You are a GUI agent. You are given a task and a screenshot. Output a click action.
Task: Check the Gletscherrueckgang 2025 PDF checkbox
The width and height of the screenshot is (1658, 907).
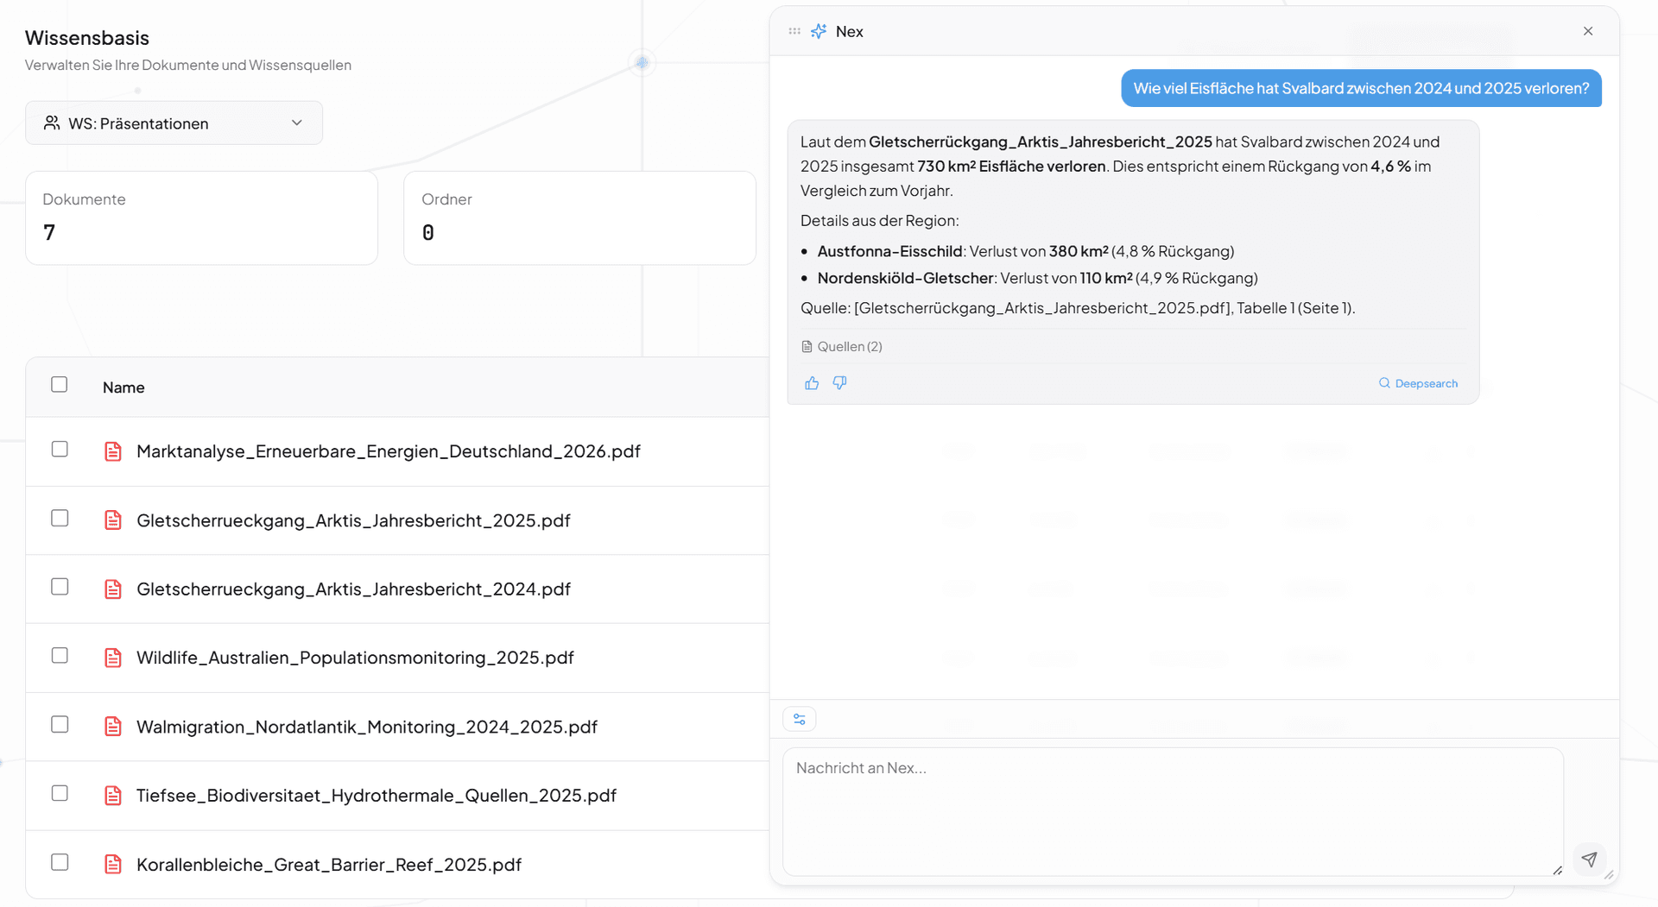[x=60, y=518]
